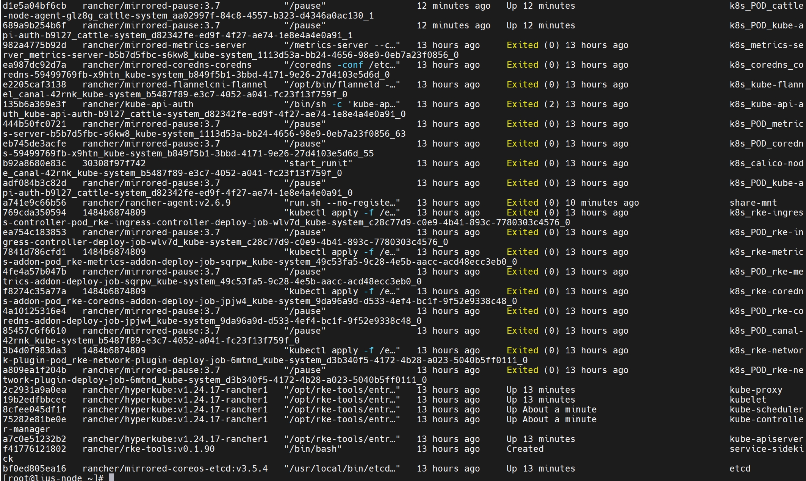Click the "run.sh --no-registe…" command text
The height and width of the screenshot is (481, 806).
[342, 203]
